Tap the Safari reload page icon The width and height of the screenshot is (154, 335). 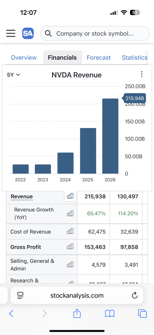pos(135,295)
